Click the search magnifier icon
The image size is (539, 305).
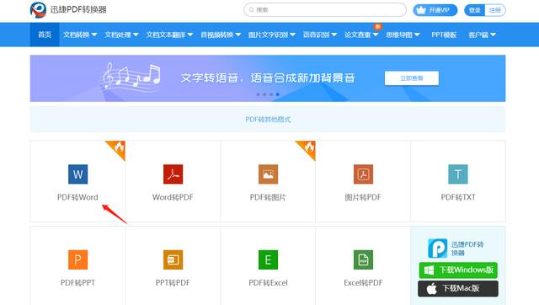pos(251,10)
